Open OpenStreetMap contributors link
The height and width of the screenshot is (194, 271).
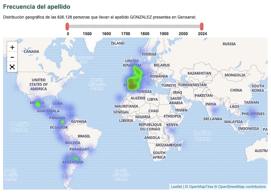242,187
